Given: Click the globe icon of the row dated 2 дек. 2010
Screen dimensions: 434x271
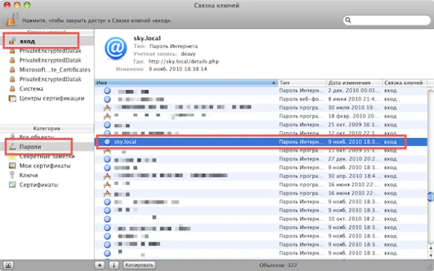Looking at the screenshot, I should (107, 90).
